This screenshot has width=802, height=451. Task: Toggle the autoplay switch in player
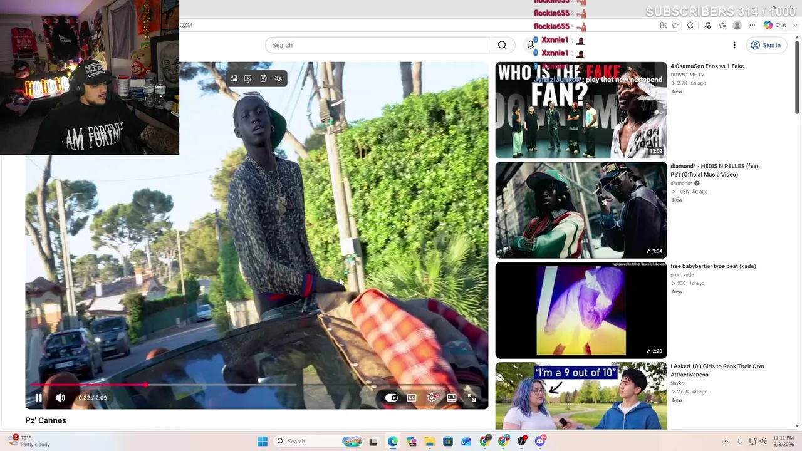point(391,398)
